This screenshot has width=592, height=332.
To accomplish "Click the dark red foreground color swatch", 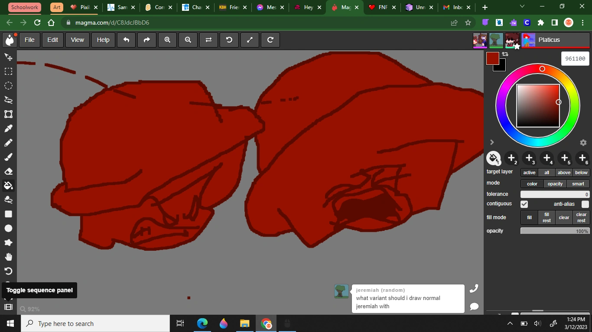I will tap(492, 58).
